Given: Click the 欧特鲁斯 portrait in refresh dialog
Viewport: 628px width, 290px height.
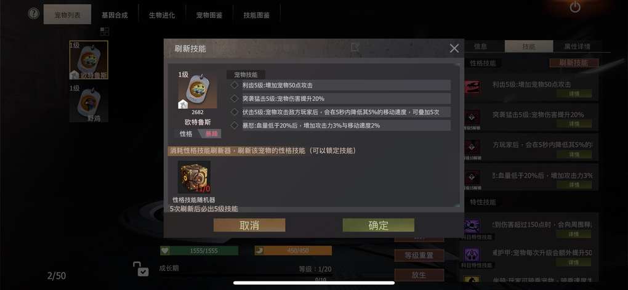Looking at the screenshot, I should [198, 90].
